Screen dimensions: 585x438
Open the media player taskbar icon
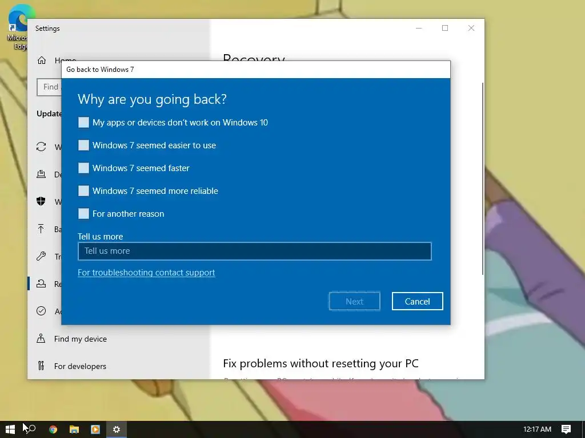(95, 429)
